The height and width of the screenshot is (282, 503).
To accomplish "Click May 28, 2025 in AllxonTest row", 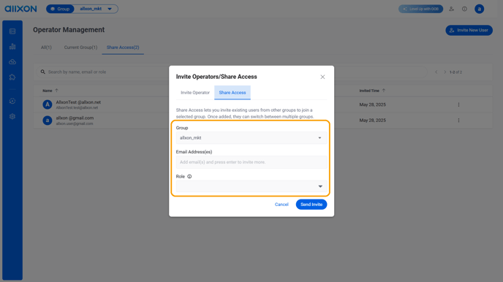I will pos(372,104).
